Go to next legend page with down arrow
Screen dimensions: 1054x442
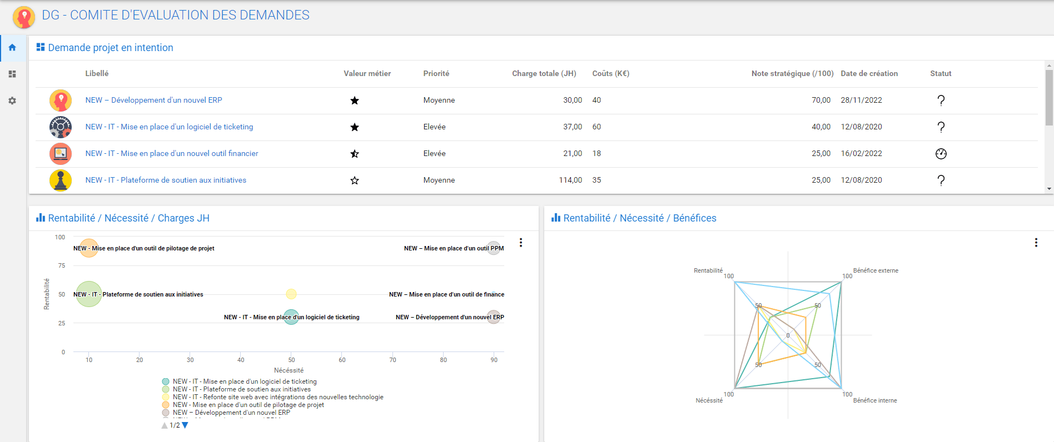click(185, 425)
